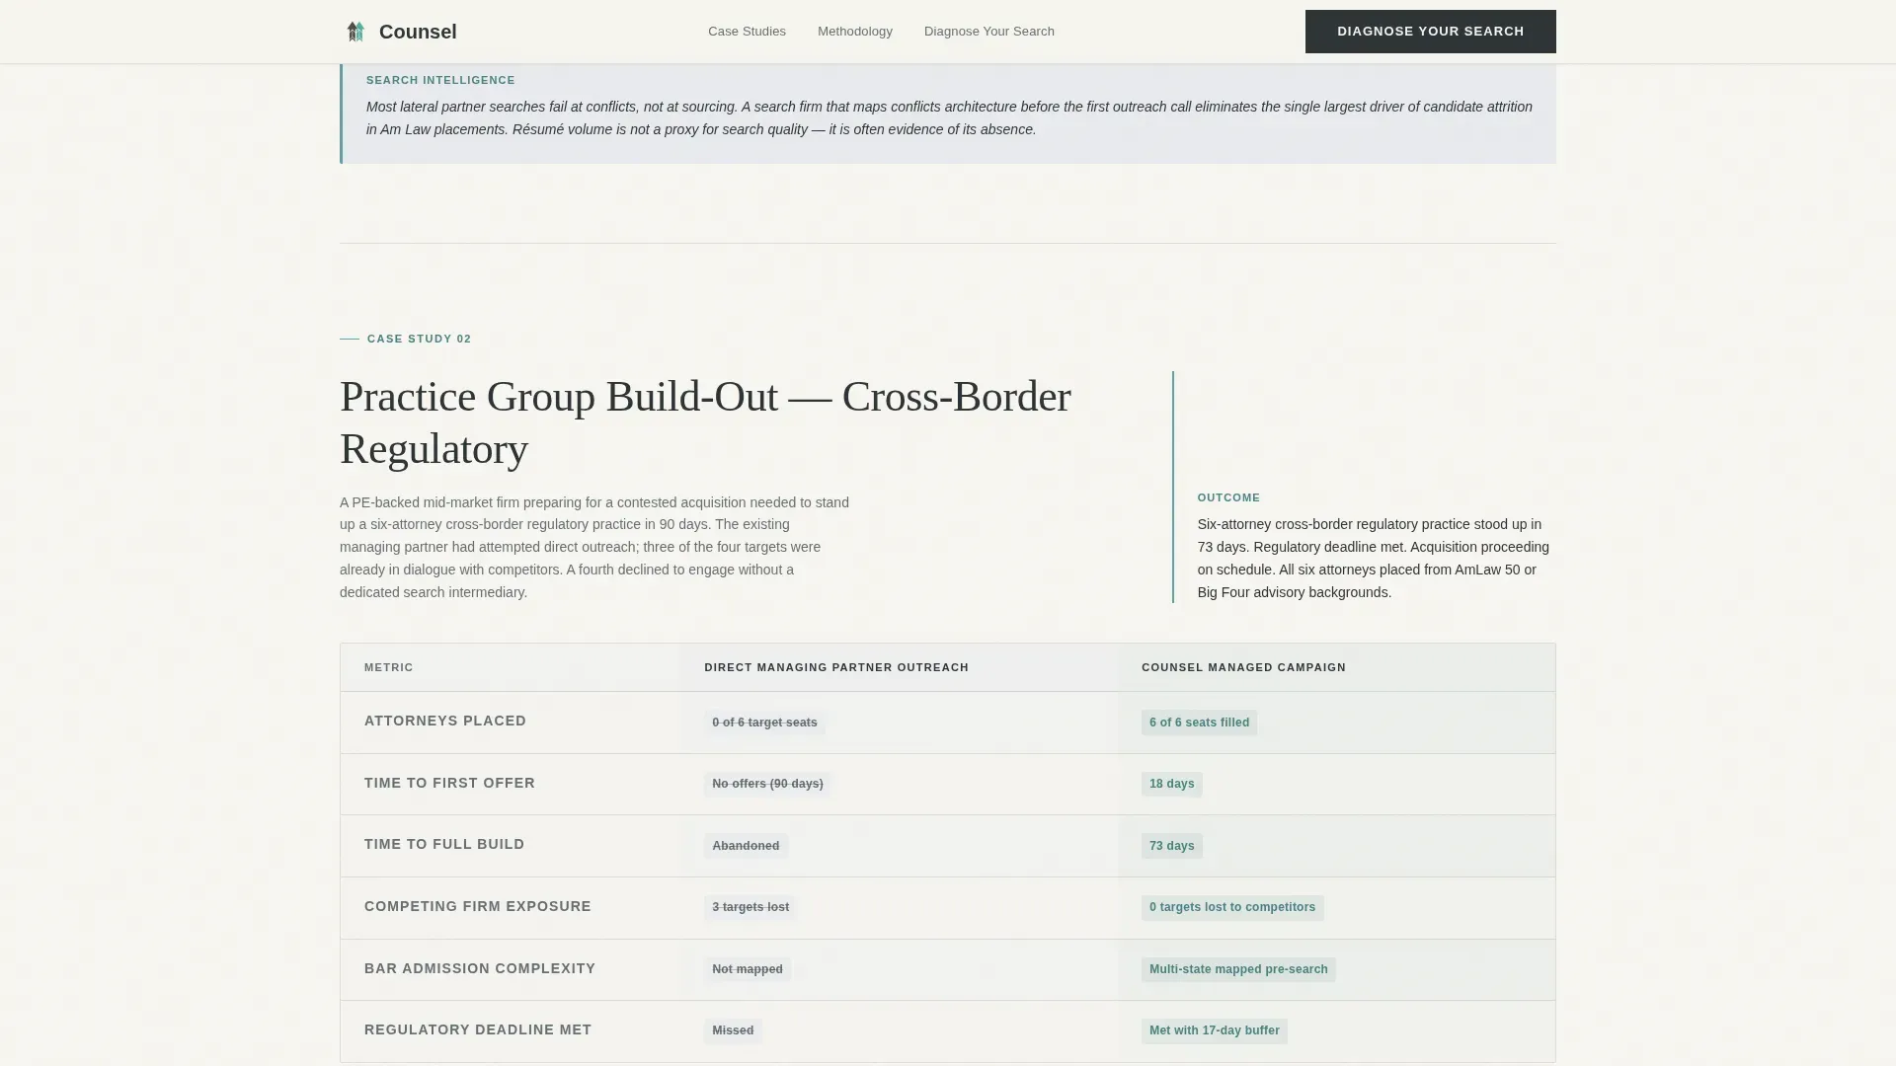Open the Case Studies nav link
Screen dimensions: 1896x1066
click(x=747, y=32)
